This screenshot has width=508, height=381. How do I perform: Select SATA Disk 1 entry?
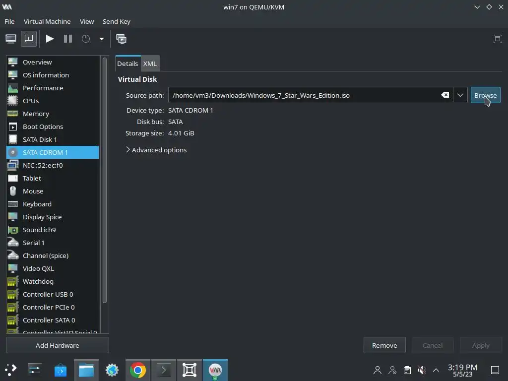click(53, 139)
